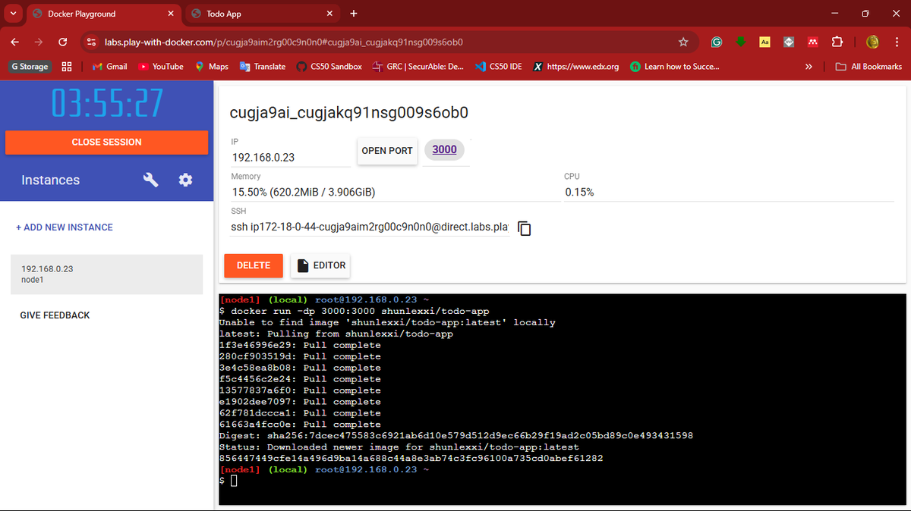The image size is (911, 511).
Task: Click the terminal prompt cursor
Action: [x=234, y=481]
